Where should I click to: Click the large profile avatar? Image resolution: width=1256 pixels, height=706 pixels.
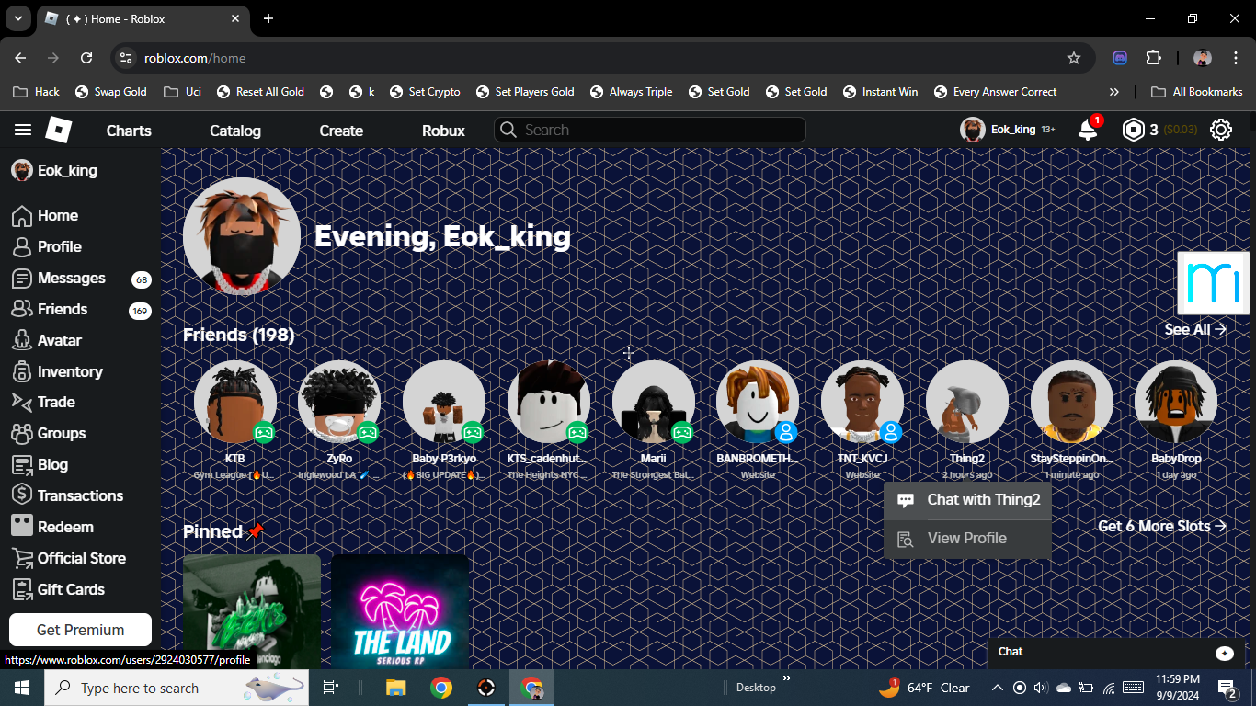point(242,236)
